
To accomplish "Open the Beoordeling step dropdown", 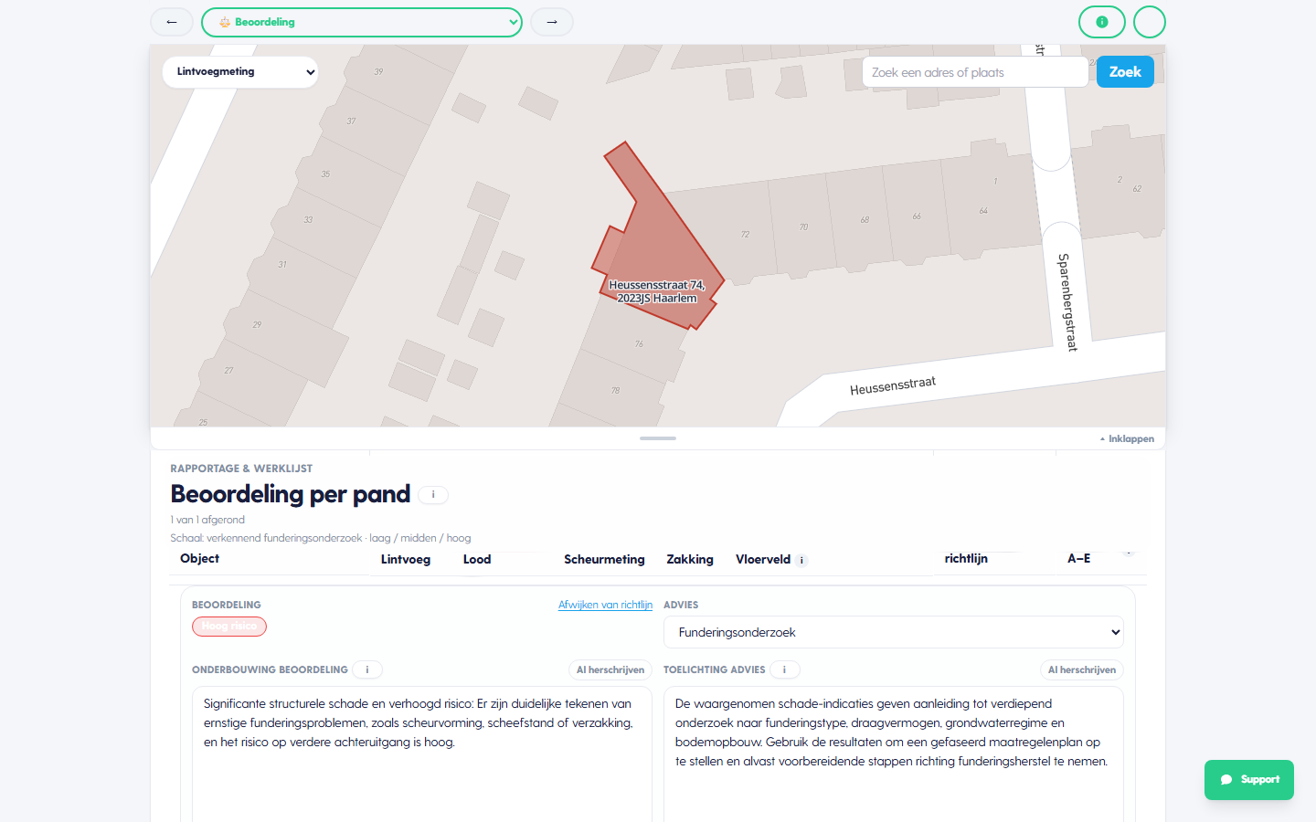I will (362, 22).
